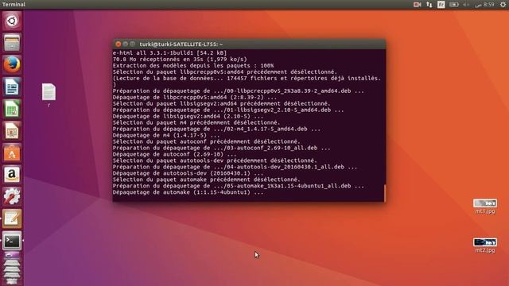Open LibreOffice Writer from launcher
Viewport: 509px width, 286px height.
click(12, 87)
